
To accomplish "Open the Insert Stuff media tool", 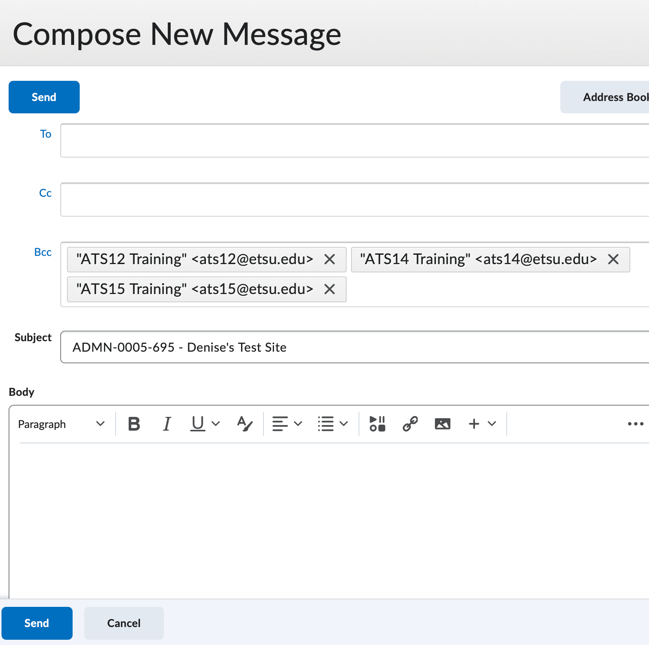I will pyautogui.click(x=376, y=424).
